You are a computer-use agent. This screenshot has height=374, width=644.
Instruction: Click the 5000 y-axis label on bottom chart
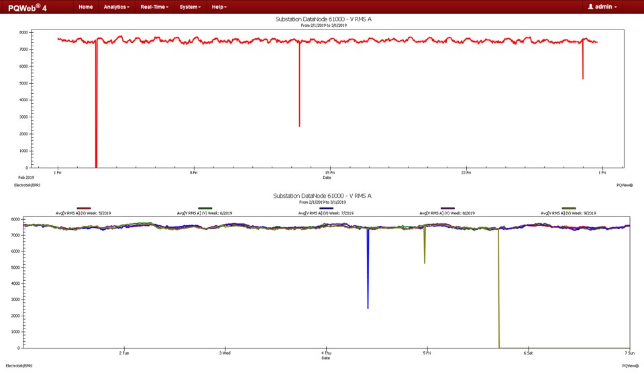coord(15,267)
